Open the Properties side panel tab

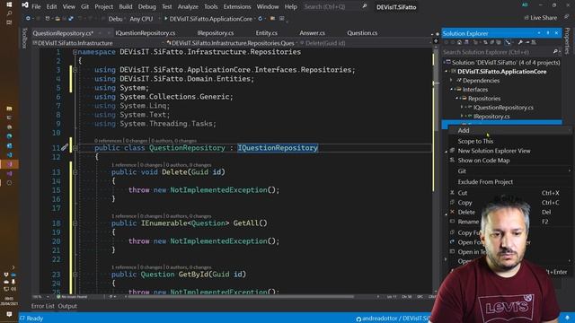tap(567, 40)
